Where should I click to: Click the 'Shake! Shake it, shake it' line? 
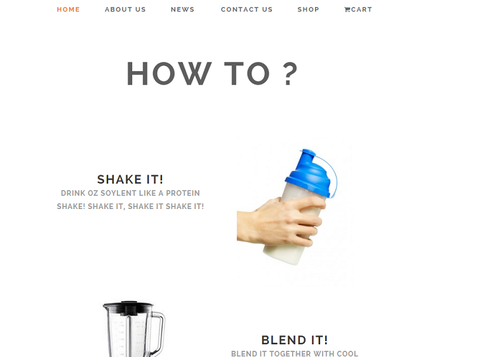[x=130, y=206]
